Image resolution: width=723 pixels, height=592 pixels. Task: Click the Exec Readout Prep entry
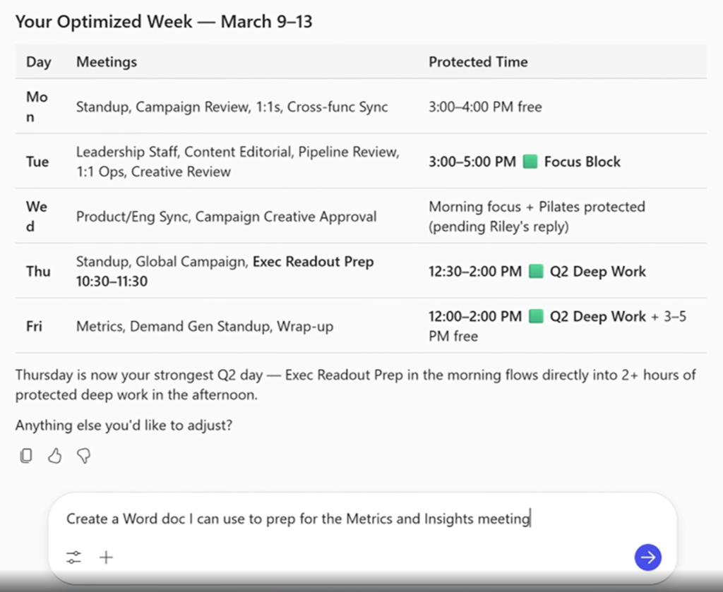click(x=313, y=262)
